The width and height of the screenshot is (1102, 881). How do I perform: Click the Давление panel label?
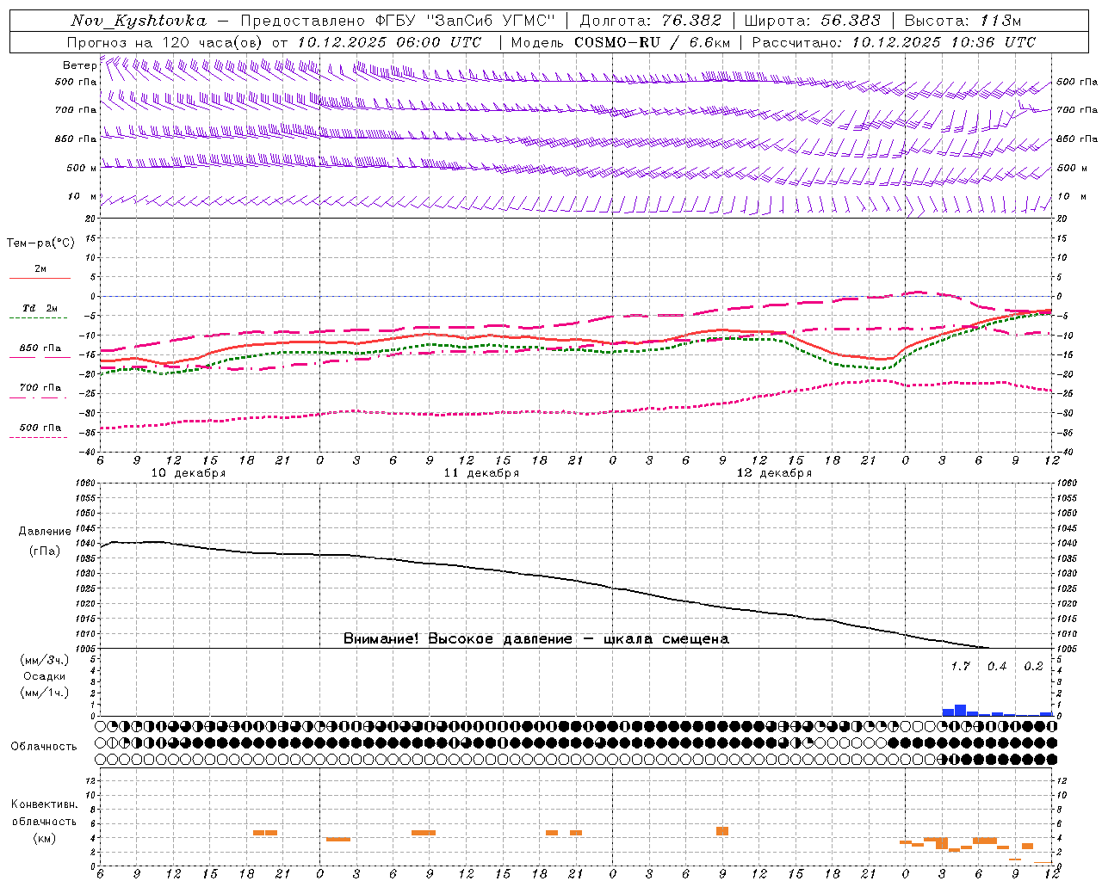45,532
